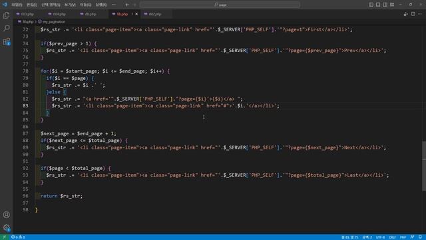Open the View menu (보기)
The width and height of the screenshot is (426, 240).
(x=70, y=5)
